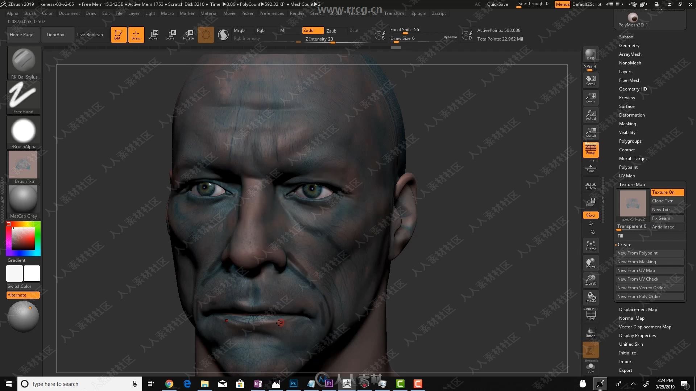Open the Document menu

(69, 13)
